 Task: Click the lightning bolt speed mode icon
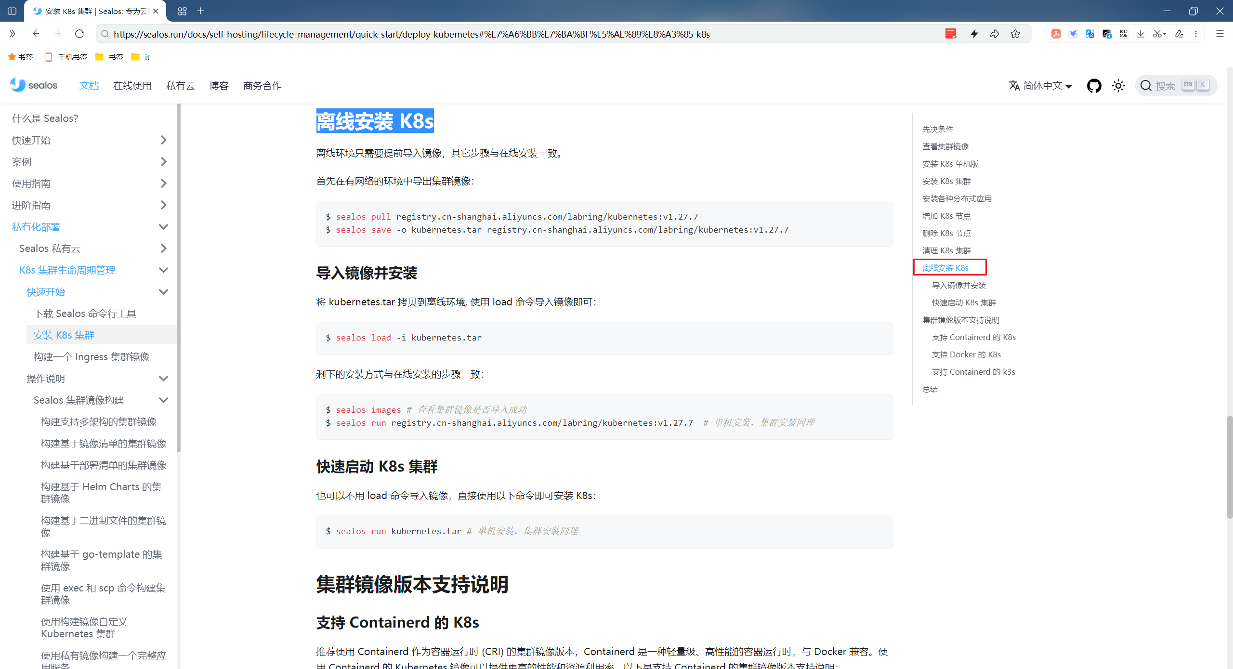point(974,34)
